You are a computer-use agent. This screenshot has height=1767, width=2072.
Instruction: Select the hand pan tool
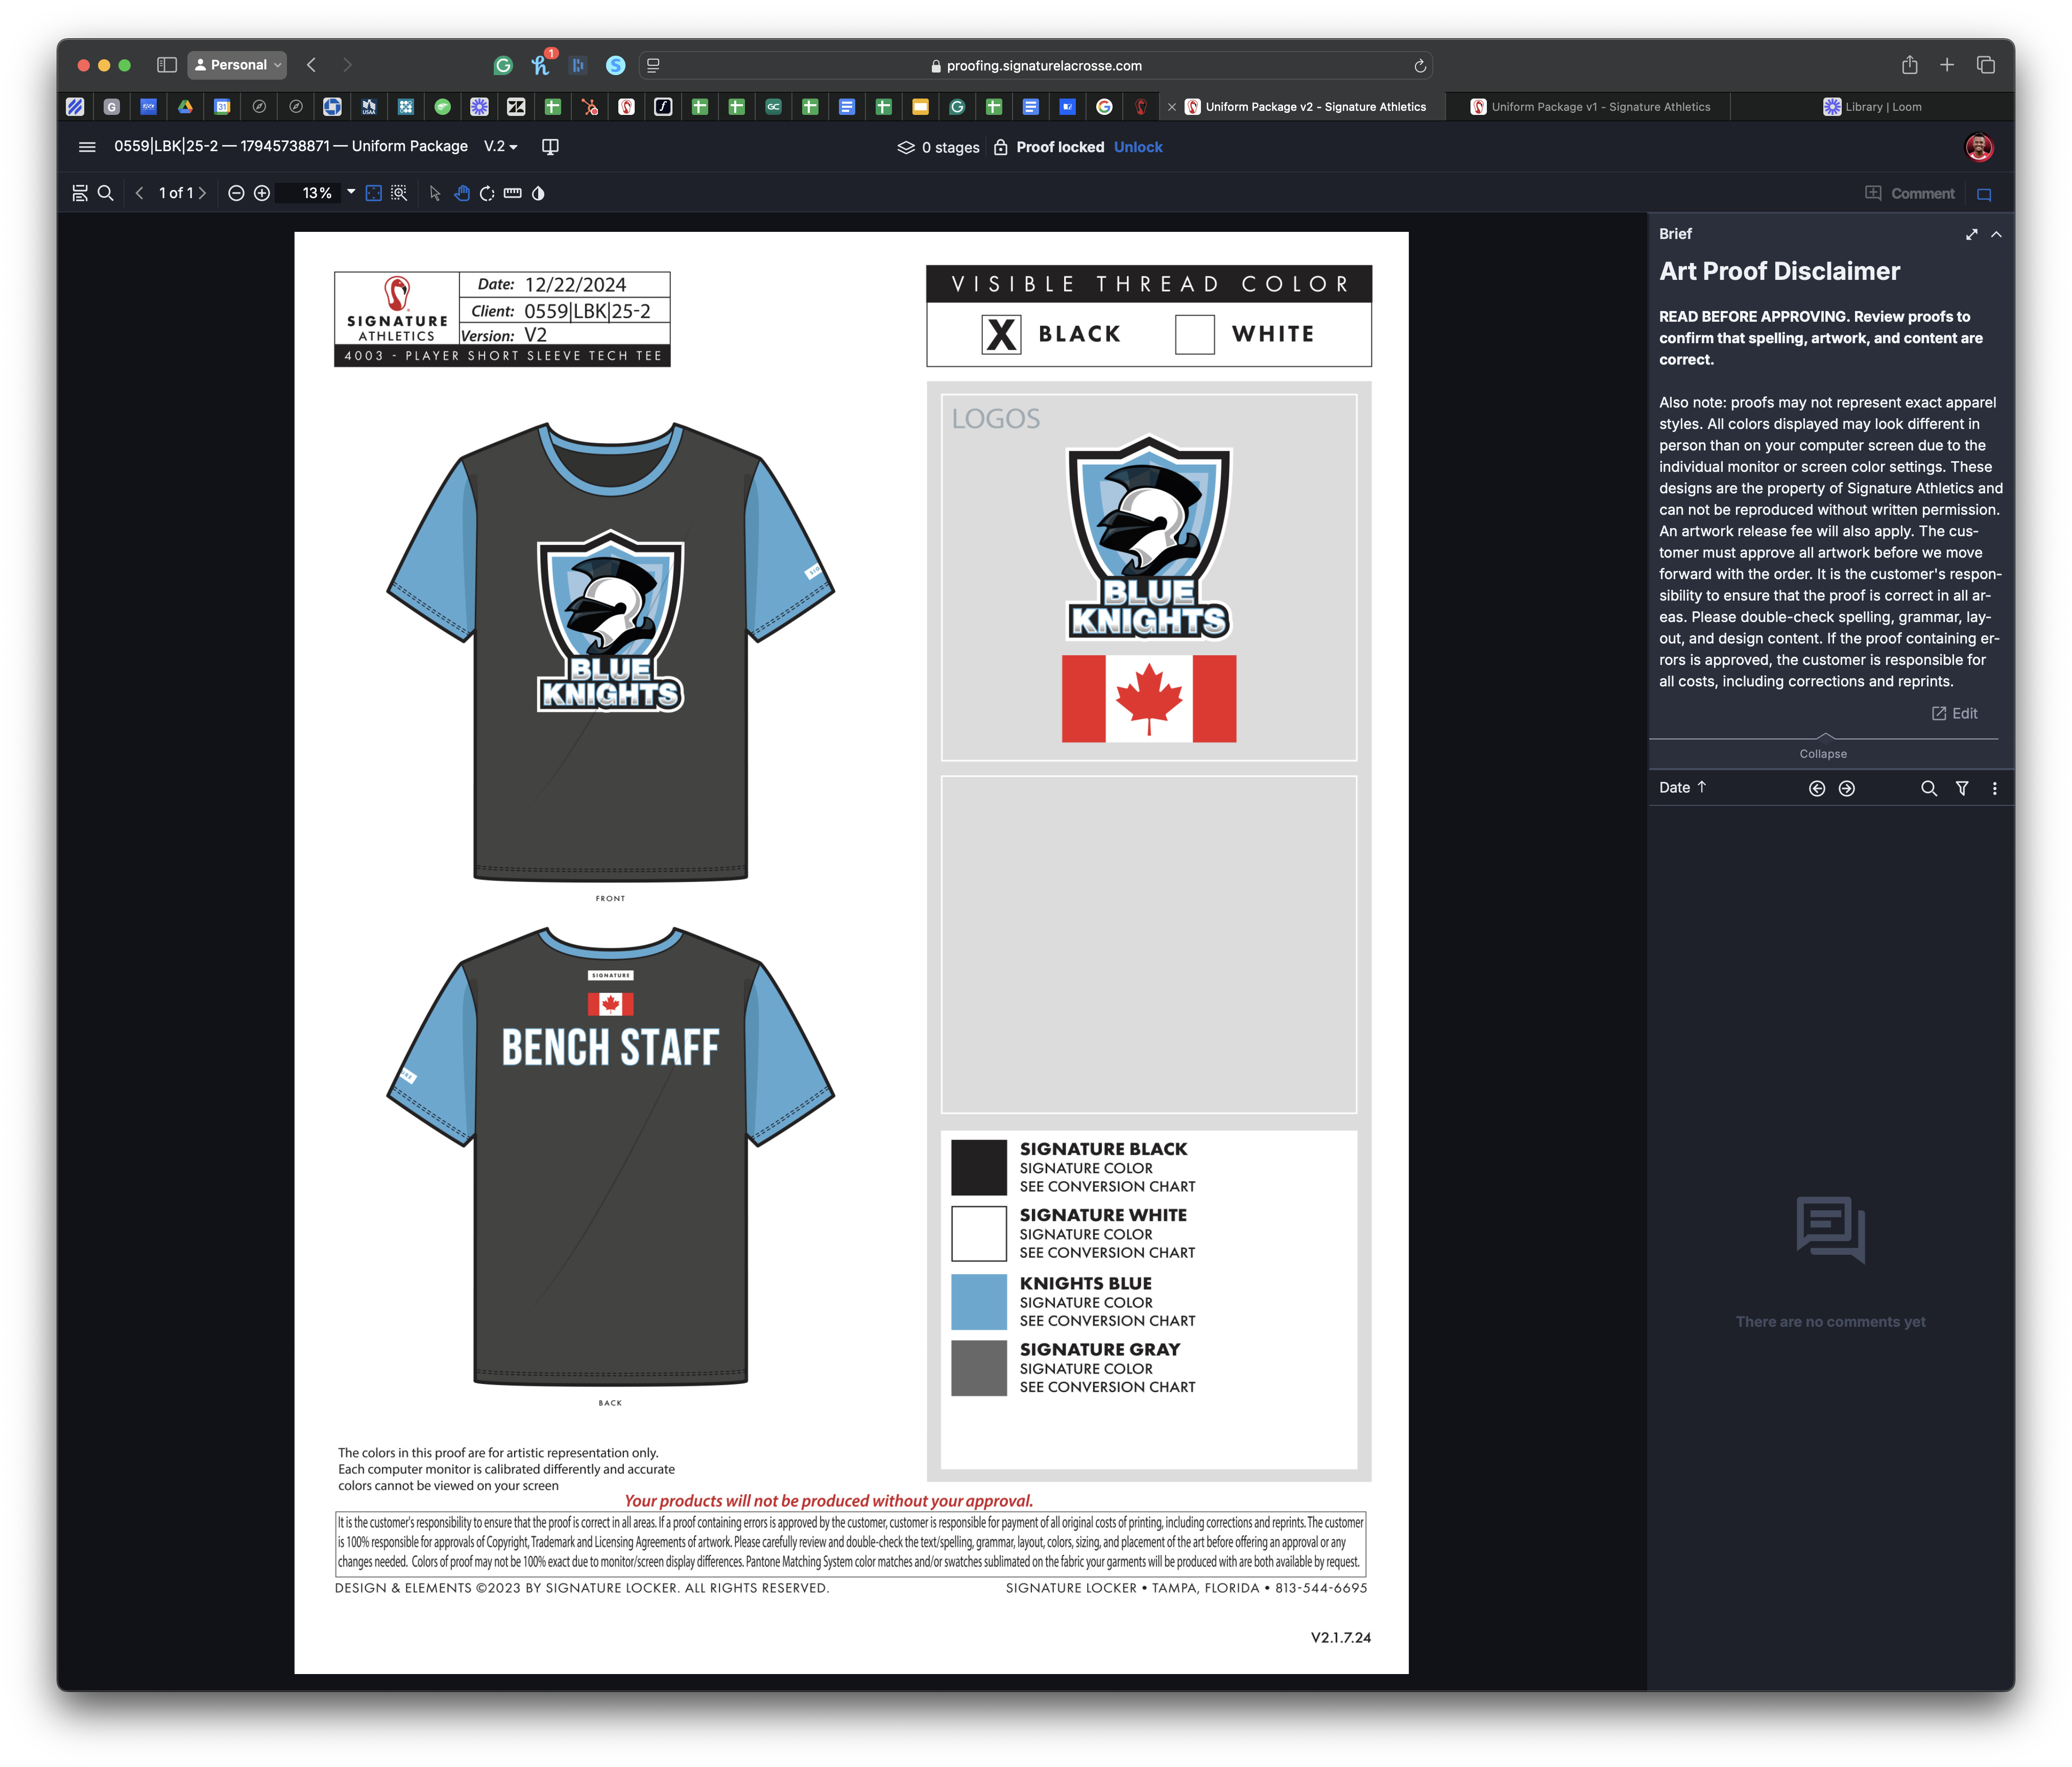click(x=461, y=193)
